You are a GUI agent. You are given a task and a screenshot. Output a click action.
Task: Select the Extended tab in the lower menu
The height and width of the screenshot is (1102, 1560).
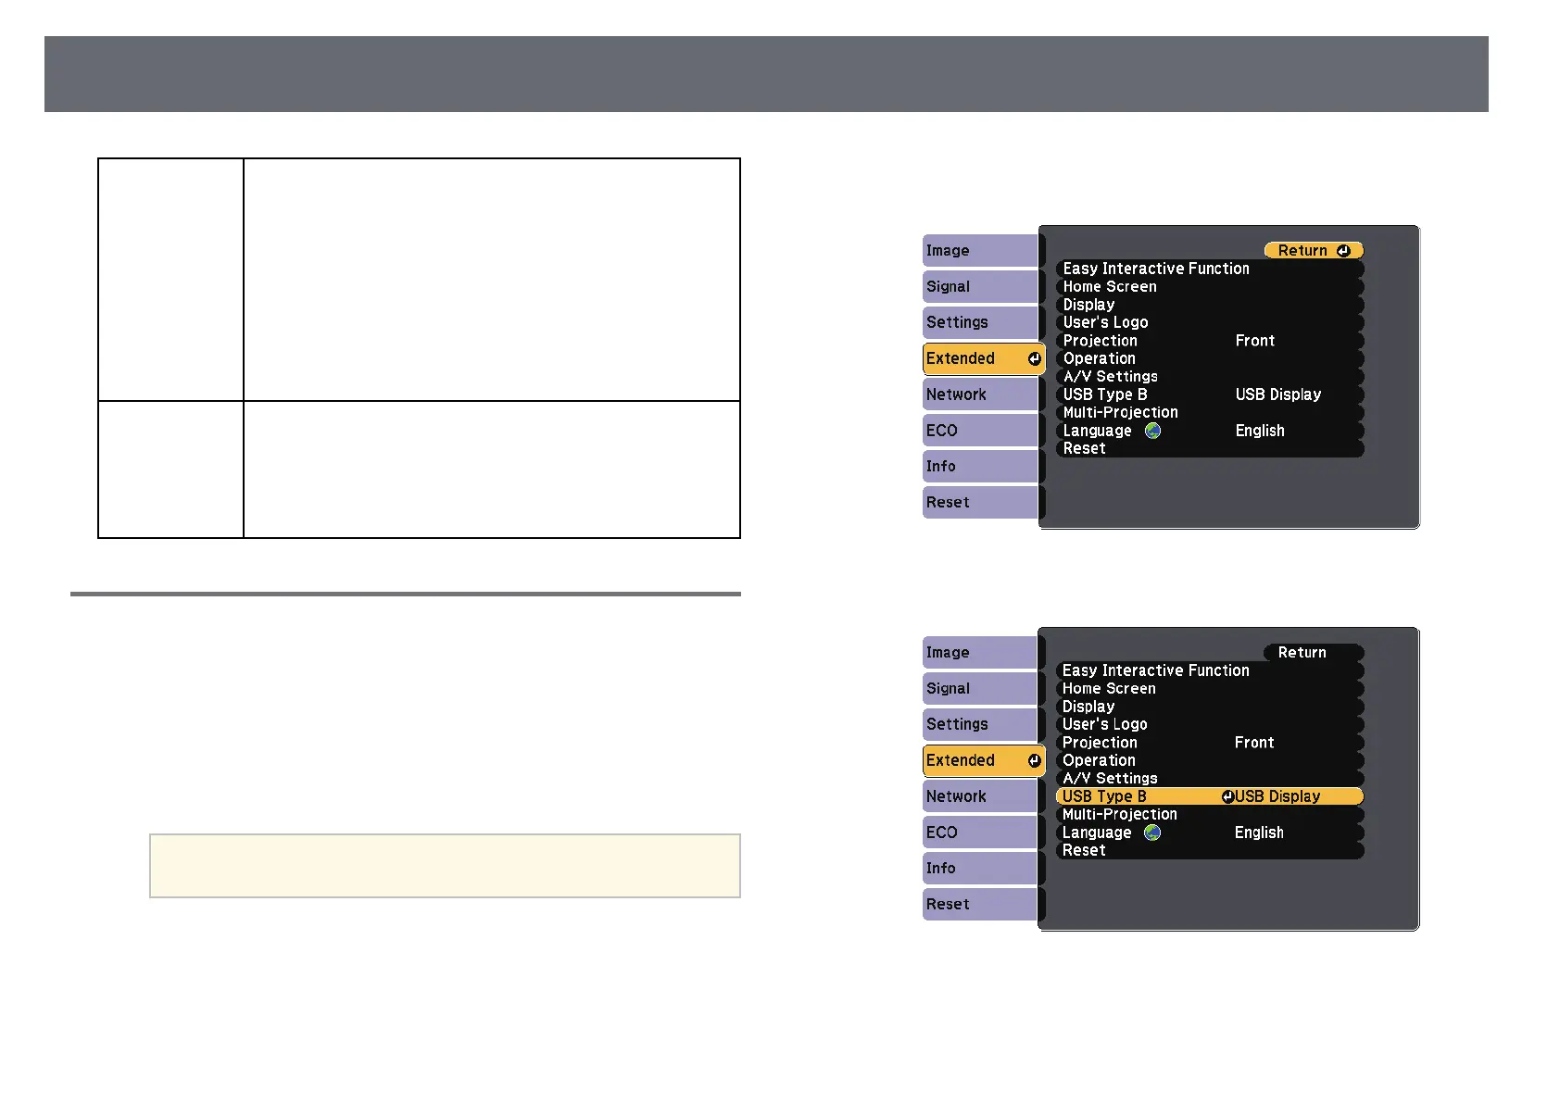[x=984, y=760]
